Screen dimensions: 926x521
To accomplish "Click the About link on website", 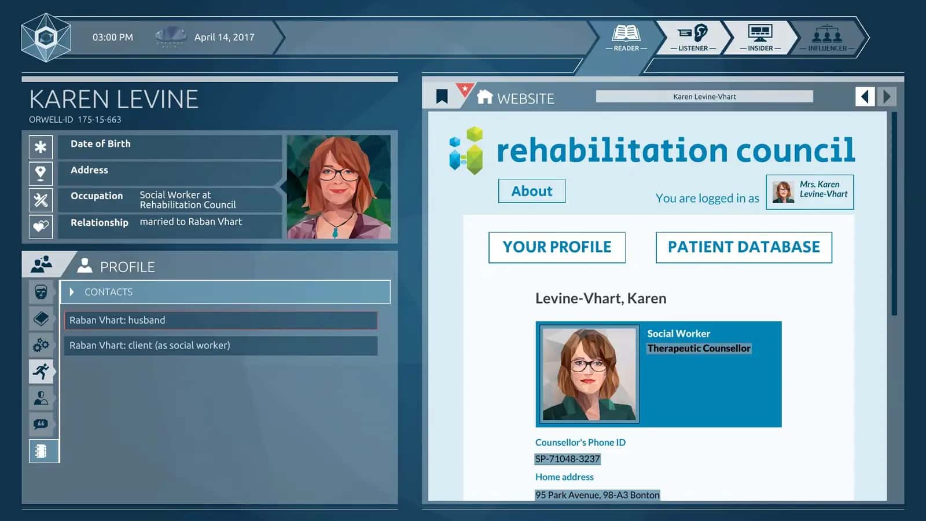I will 531,191.
